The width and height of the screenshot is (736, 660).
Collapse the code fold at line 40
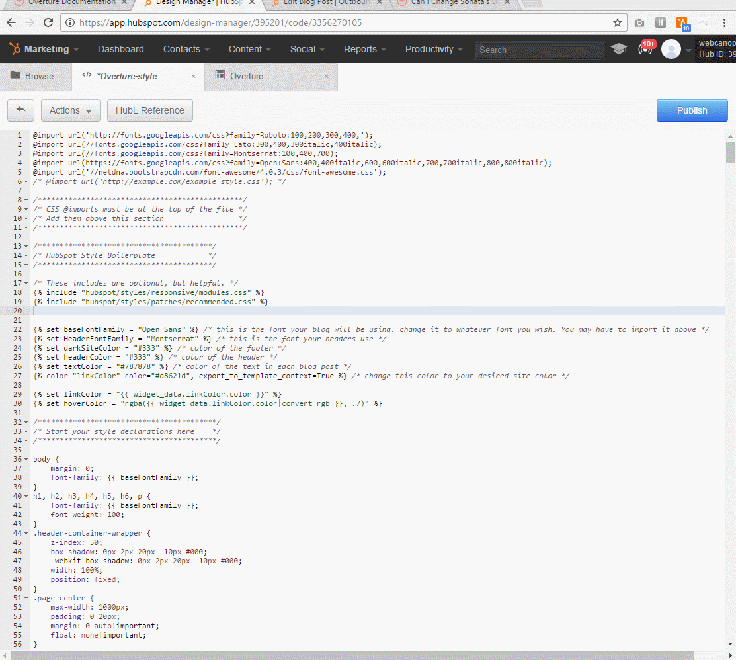coord(26,496)
